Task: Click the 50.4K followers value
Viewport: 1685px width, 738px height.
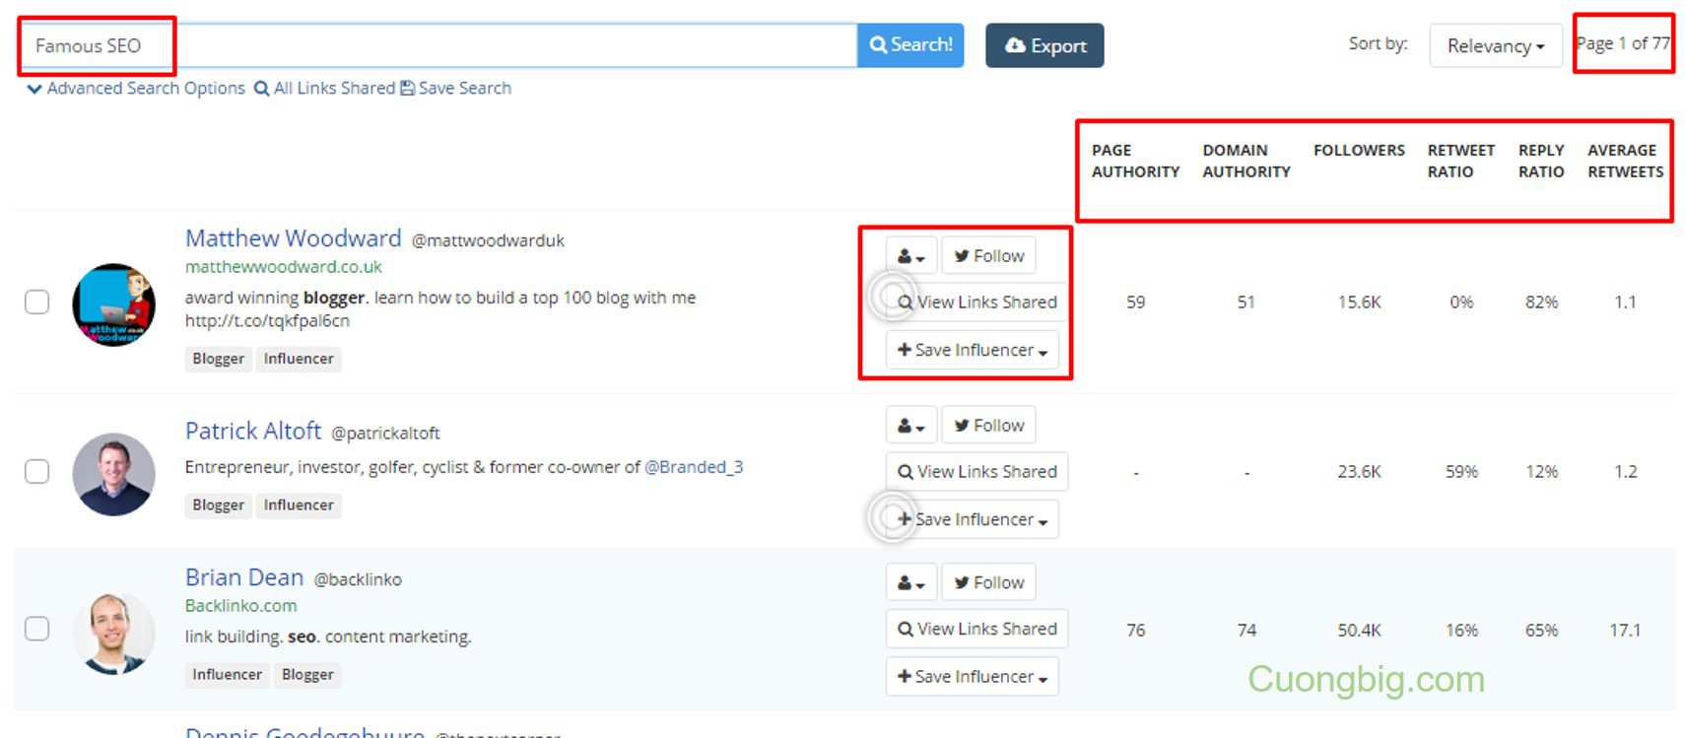Action: coord(1359,630)
